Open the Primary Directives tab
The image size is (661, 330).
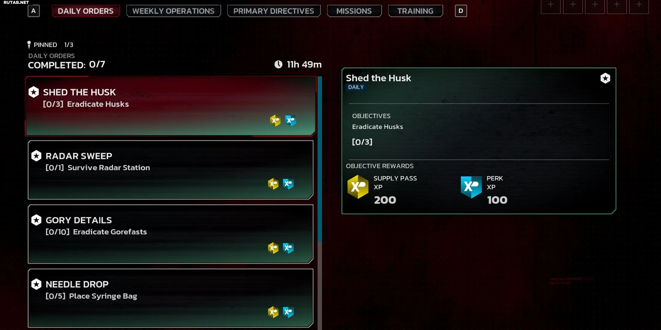coord(274,11)
